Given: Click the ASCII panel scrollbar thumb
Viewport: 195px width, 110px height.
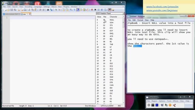Looking at the screenshot, I should click(x=123, y=22).
